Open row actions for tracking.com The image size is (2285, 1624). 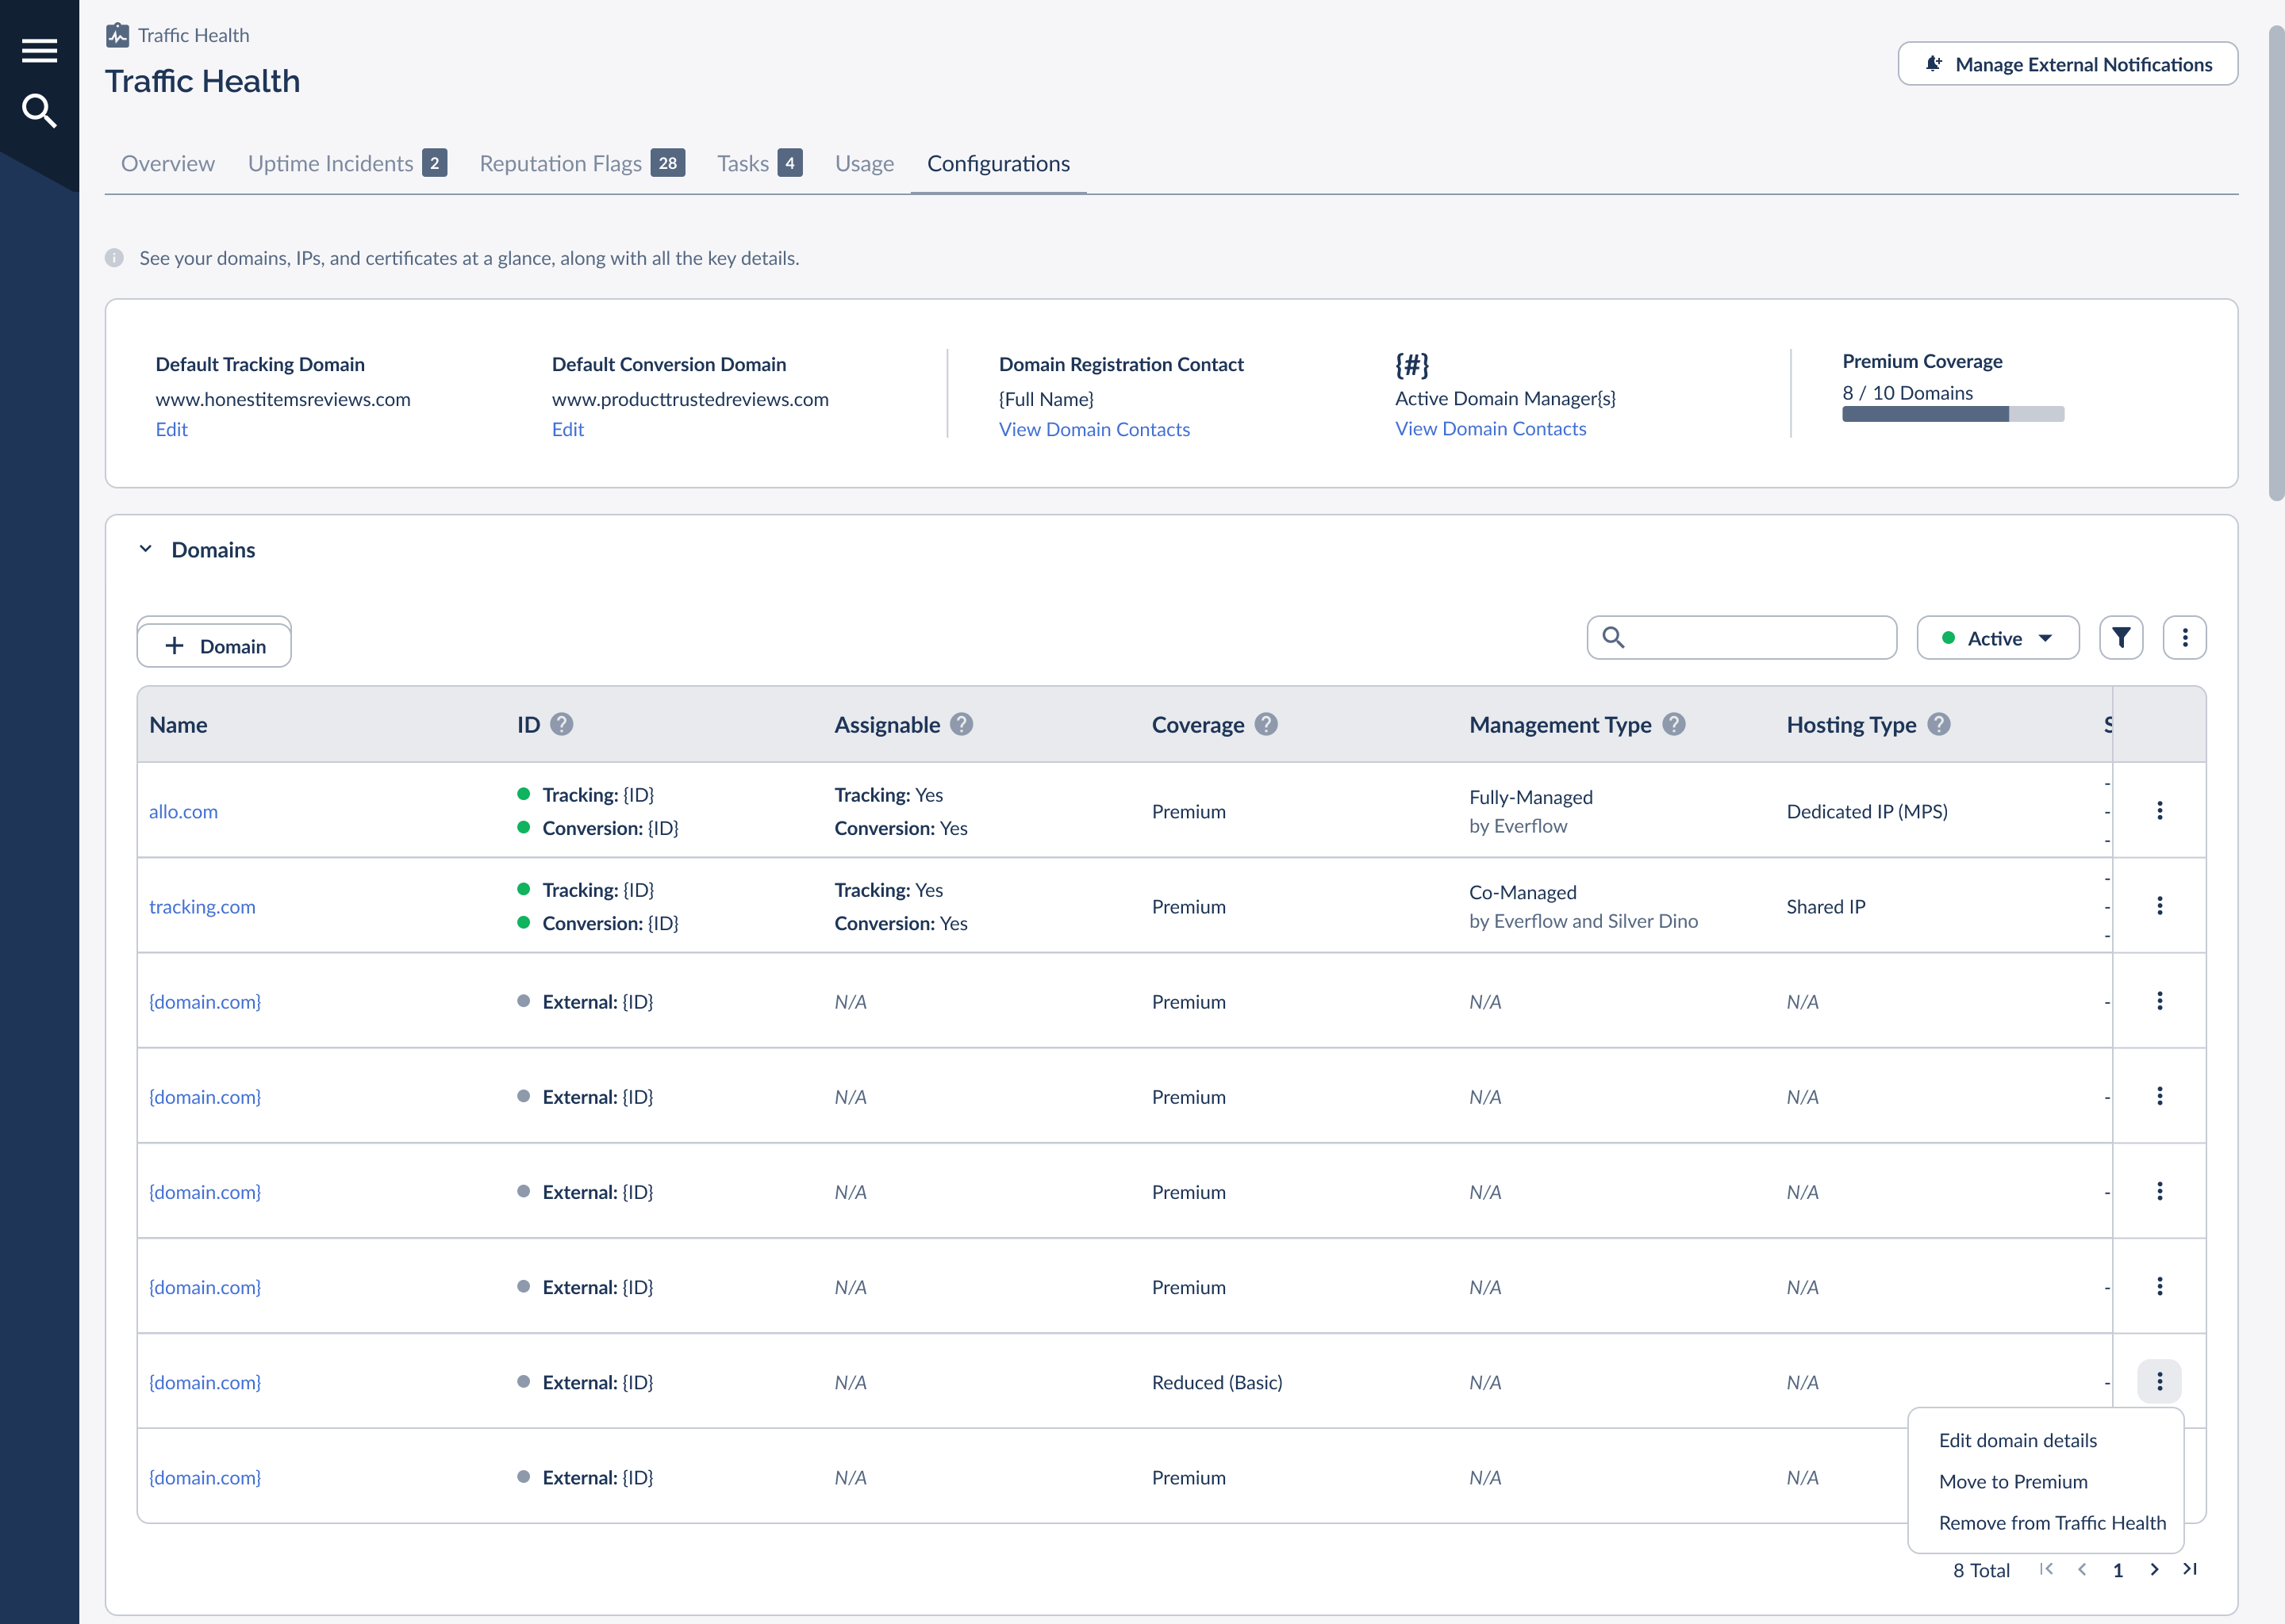[2160, 905]
